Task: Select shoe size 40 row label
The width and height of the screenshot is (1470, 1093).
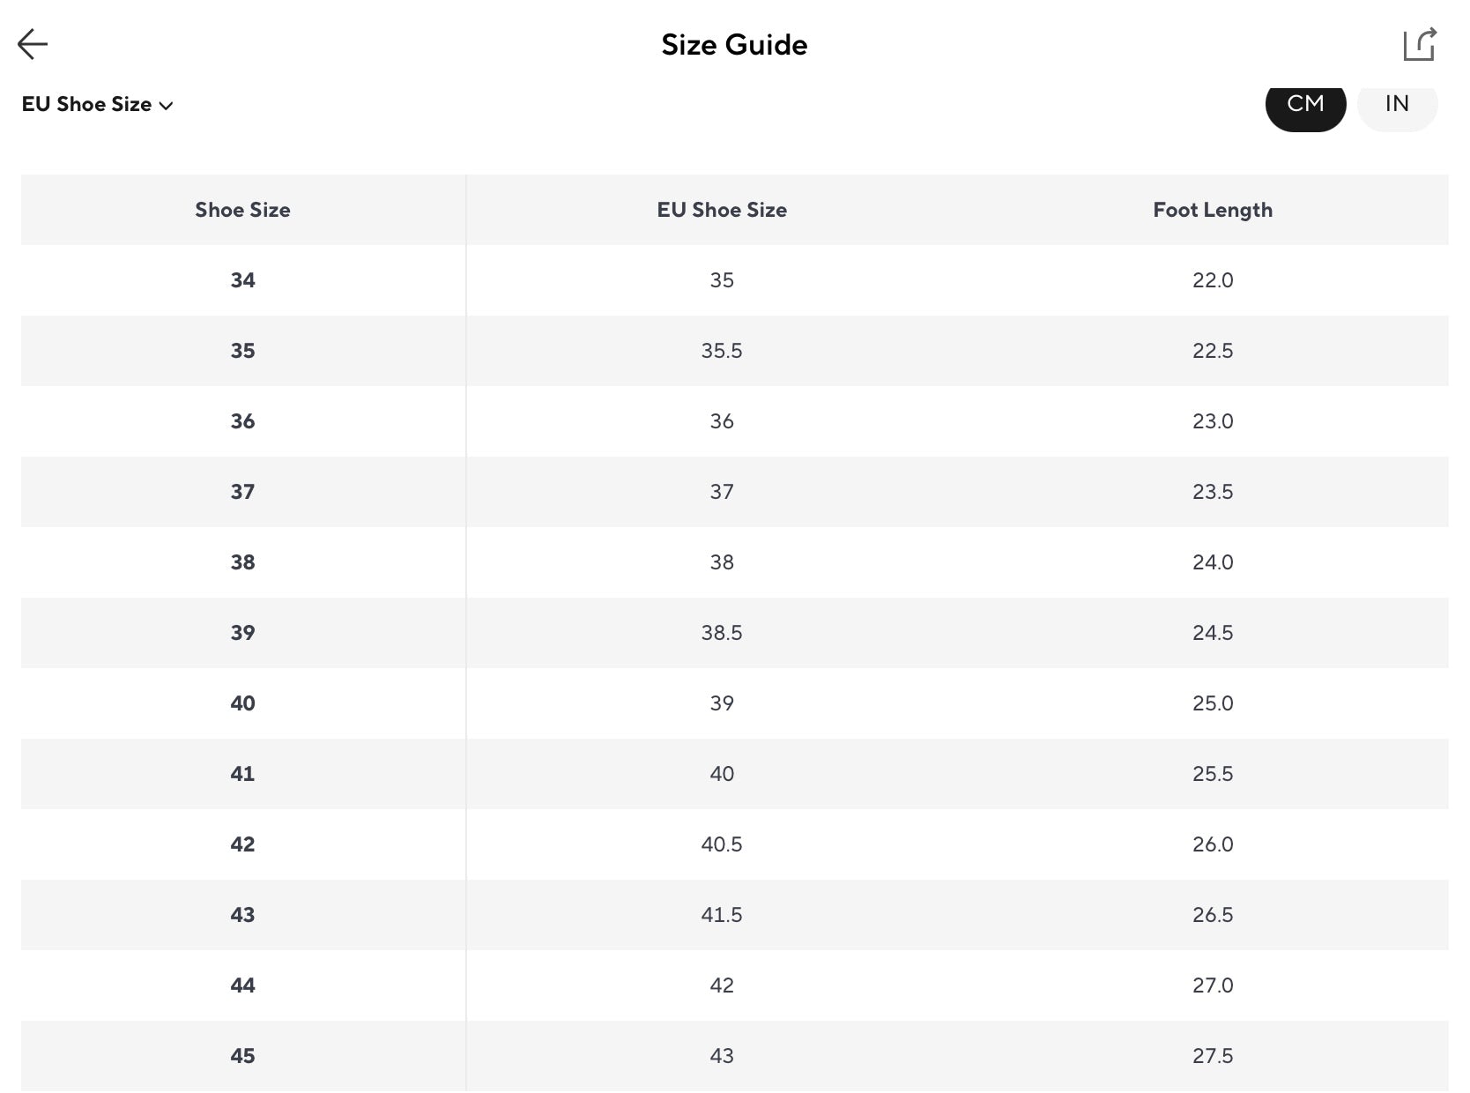Action: click(x=242, y=703)
